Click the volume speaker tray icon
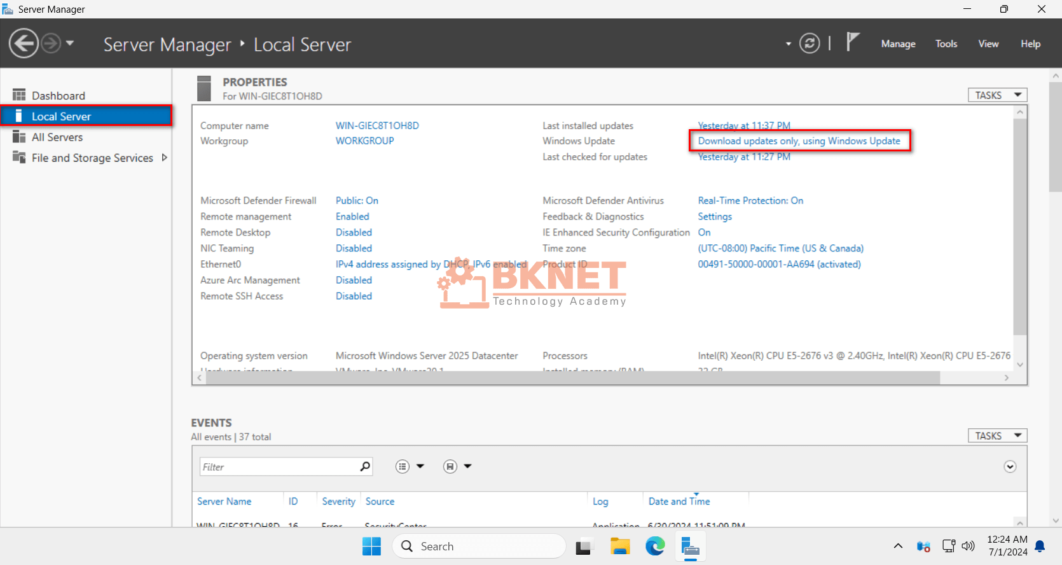This screenshot has width=1062, height=565. [x=968, y=546]
